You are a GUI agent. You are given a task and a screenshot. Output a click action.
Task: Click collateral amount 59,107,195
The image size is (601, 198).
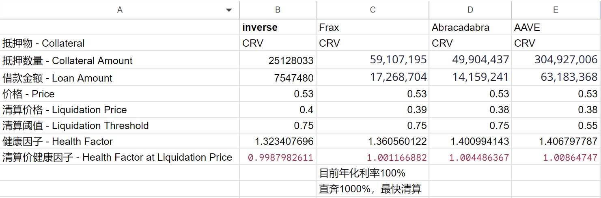click(x=373, y=60)
